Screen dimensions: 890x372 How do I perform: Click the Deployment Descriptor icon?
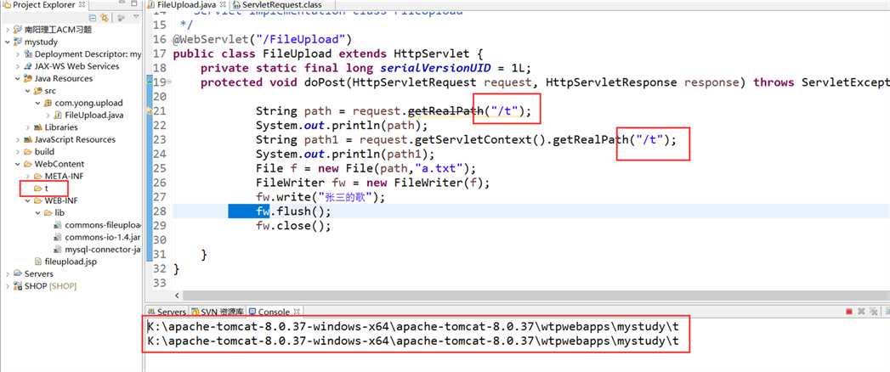tap(28, 54)
